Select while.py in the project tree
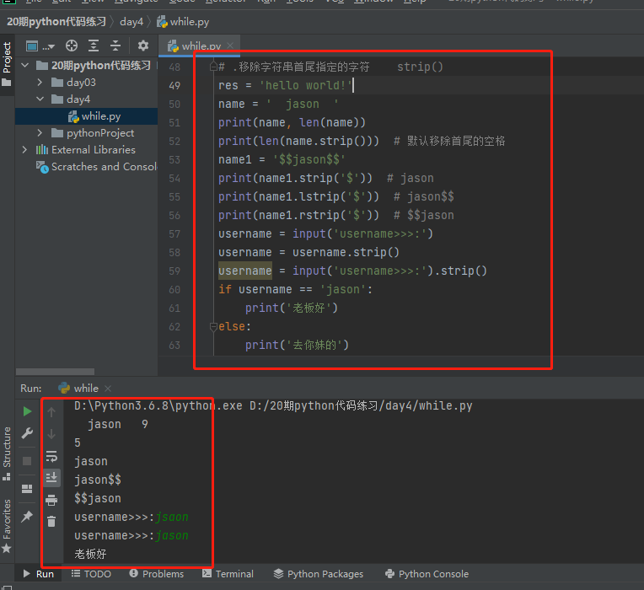This screenshot has width=644, height=590. pos(86,116)
